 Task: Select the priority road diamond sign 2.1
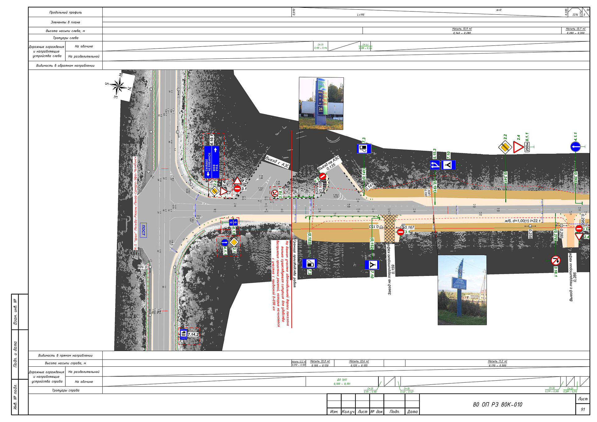(234, 242)
